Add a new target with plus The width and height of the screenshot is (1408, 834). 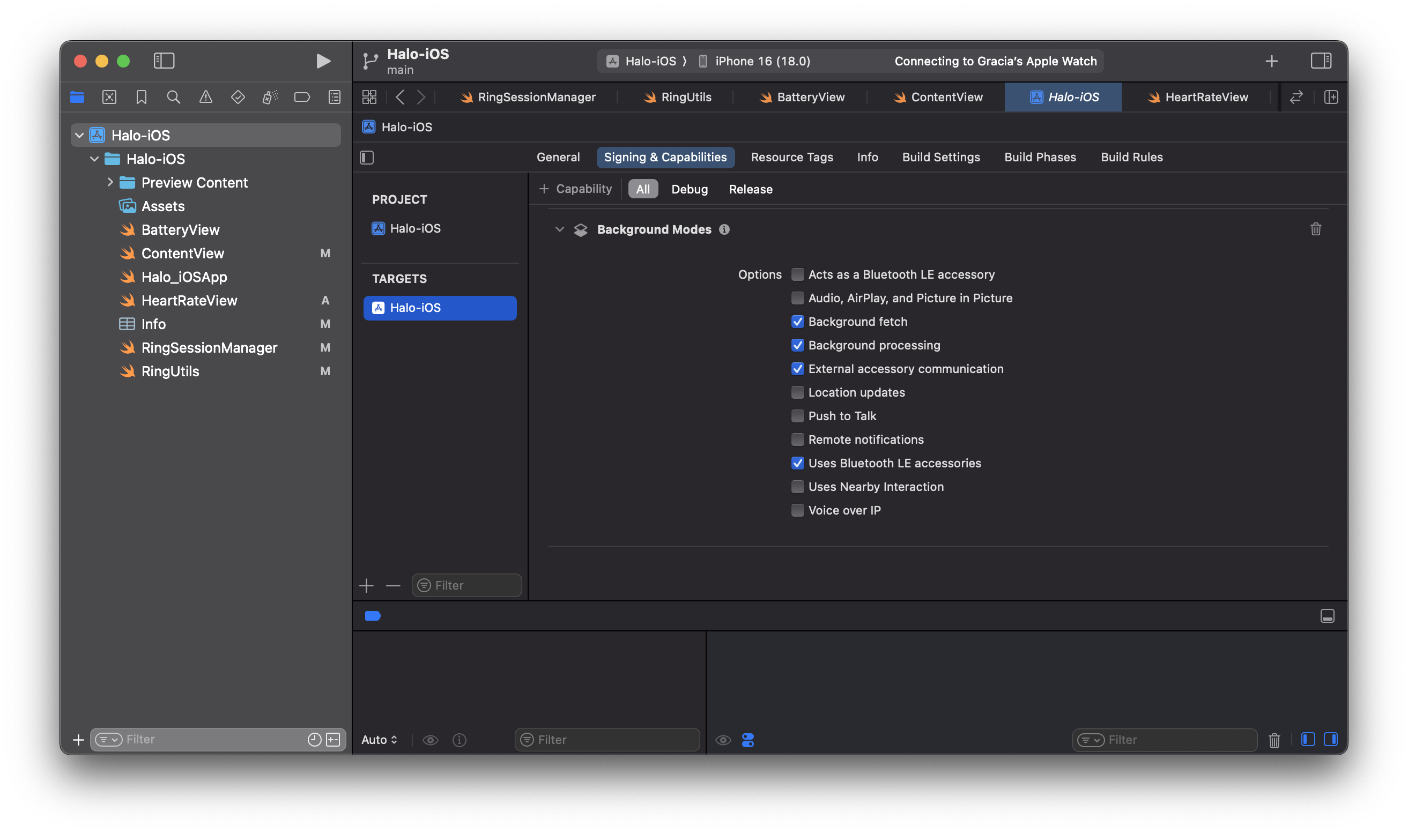[x=366, y=586]
